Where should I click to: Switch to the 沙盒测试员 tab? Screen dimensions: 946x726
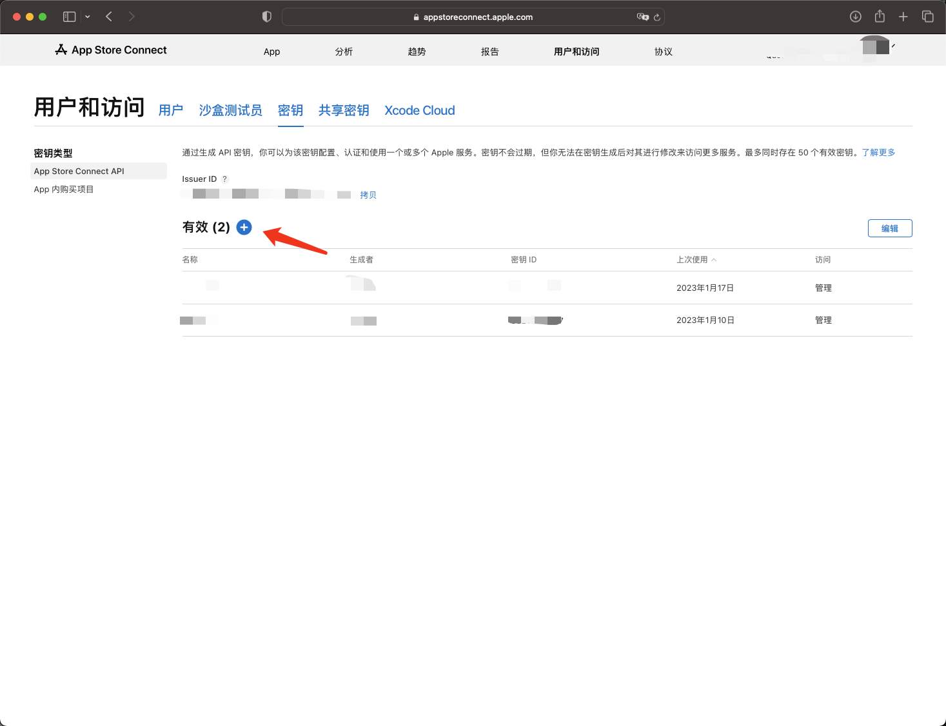coord(230,110)
